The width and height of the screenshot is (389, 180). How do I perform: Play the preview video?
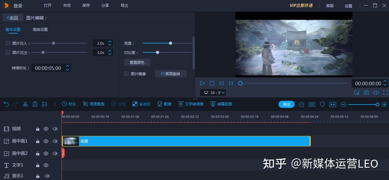[202, 83]
